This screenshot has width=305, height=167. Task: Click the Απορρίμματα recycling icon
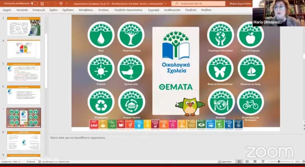pos(101,102)
